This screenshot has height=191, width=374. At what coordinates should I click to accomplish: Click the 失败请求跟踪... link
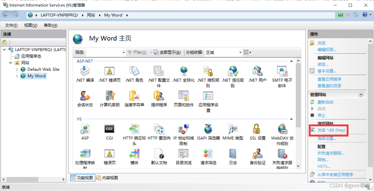click(x=331, y=153)
